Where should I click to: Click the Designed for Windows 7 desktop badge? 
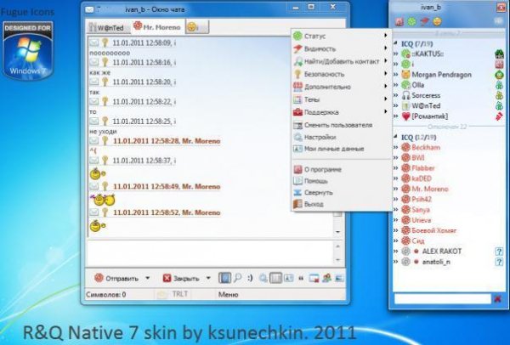28,50
